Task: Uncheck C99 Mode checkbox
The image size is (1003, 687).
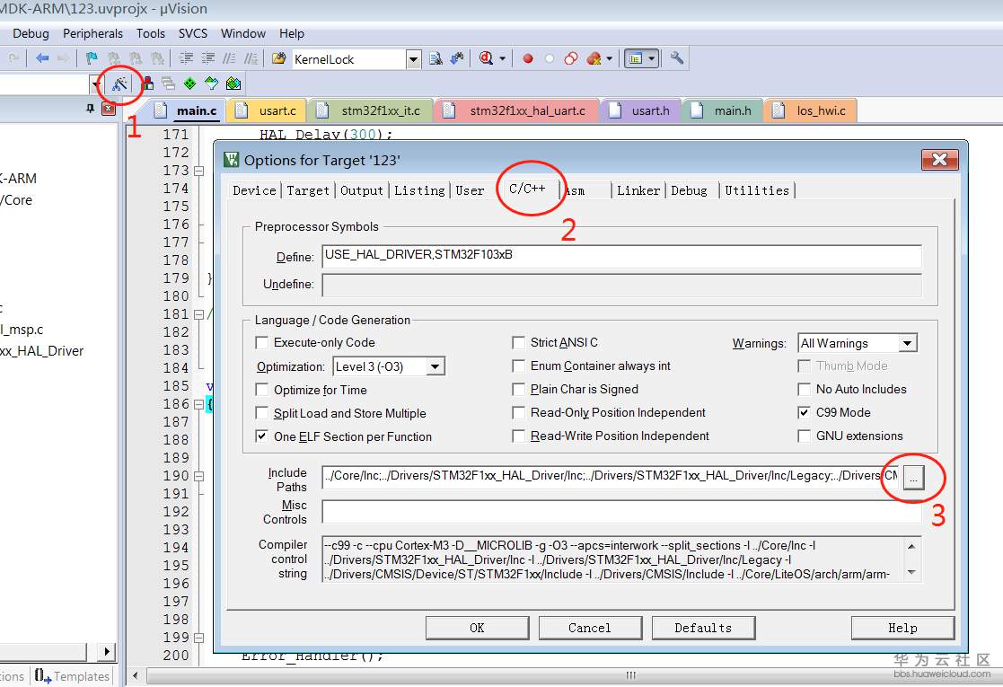Action: pyautogui.click(x=804, y=412)
